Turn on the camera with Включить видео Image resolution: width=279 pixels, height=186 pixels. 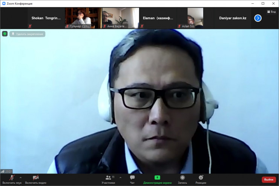(35, 178)
